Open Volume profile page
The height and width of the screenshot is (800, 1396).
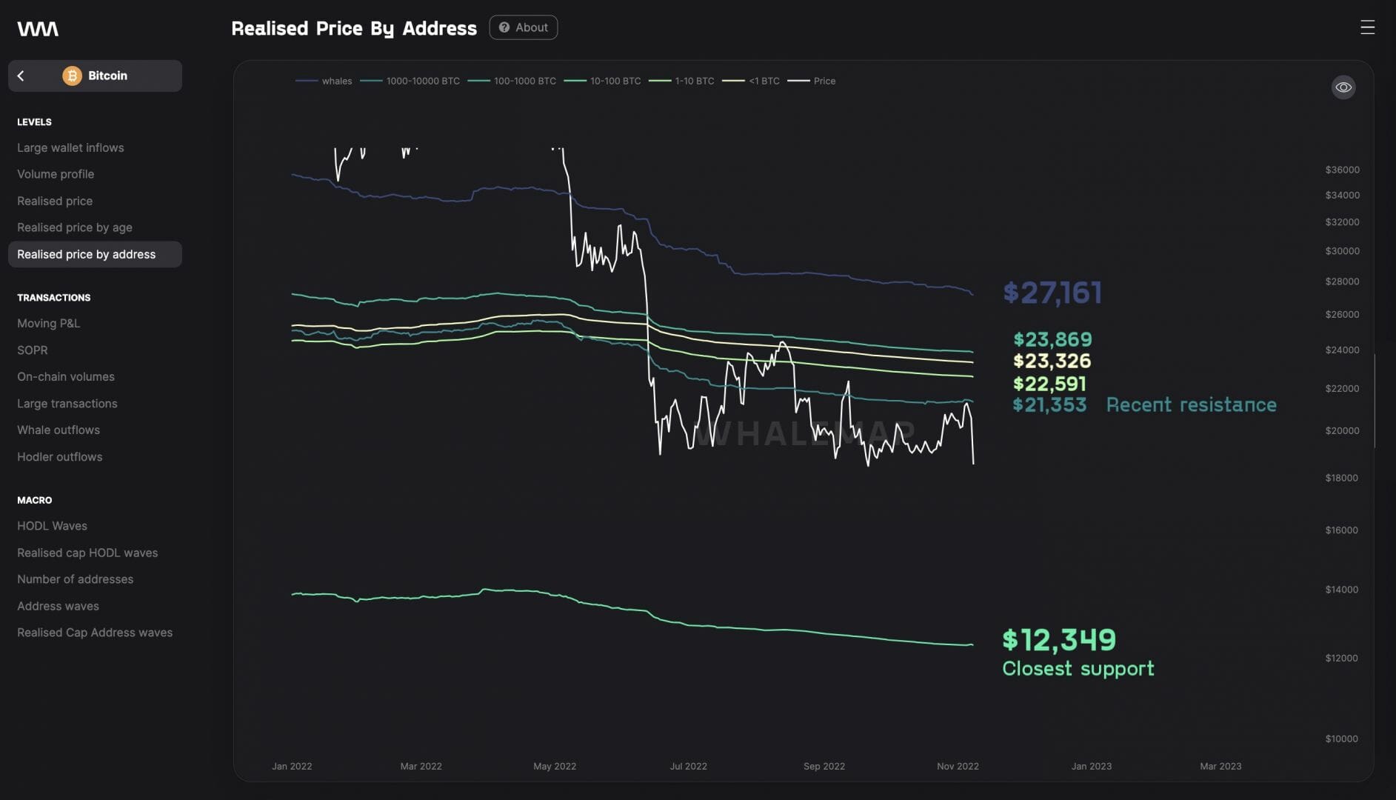(x=56, y=174)
